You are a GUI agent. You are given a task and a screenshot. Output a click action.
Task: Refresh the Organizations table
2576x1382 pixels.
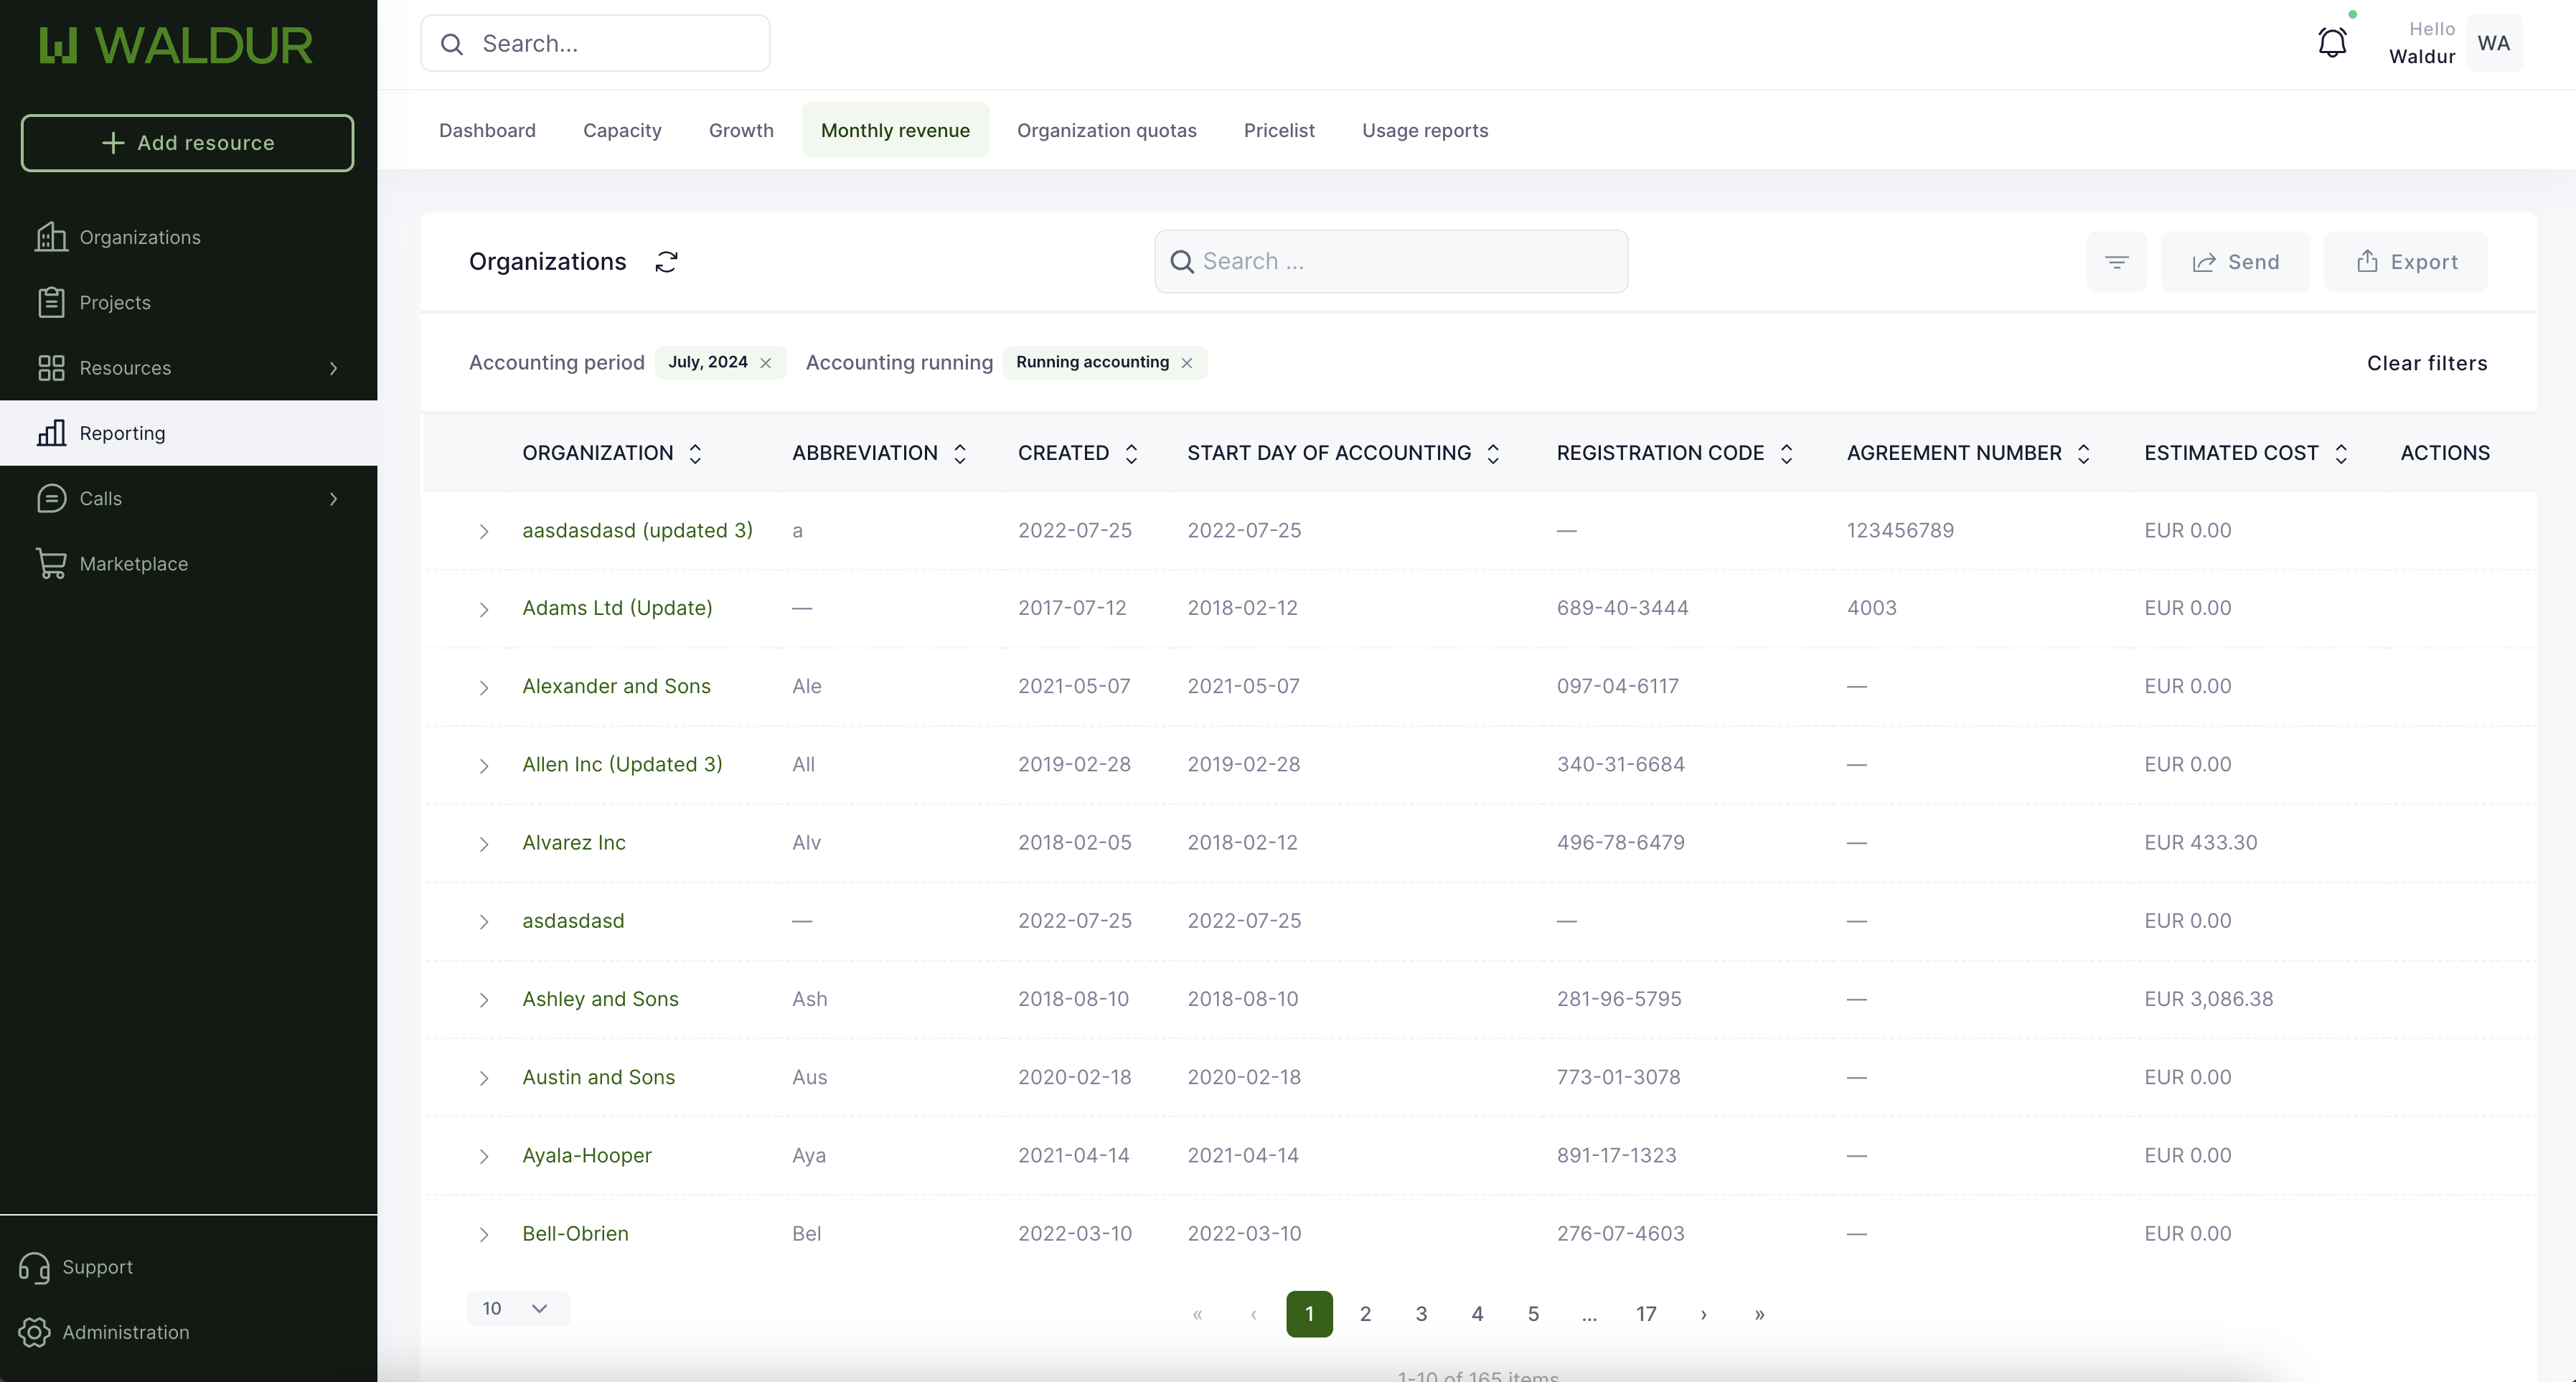(x=666, y=262)
